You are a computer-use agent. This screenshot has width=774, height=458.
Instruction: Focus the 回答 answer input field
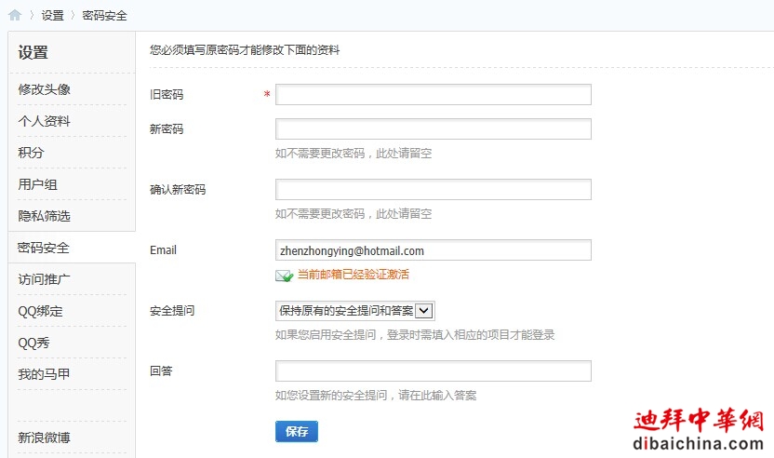[434, 371]
